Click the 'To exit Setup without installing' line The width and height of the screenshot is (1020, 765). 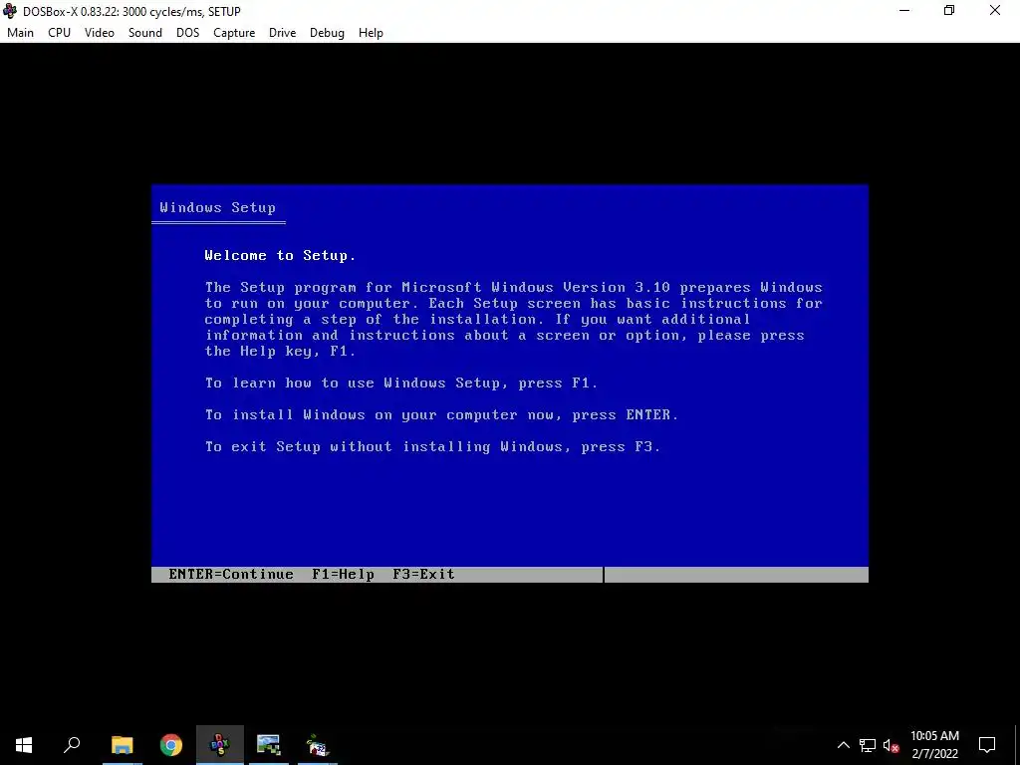pyautogui.click(x=432, y=447)
